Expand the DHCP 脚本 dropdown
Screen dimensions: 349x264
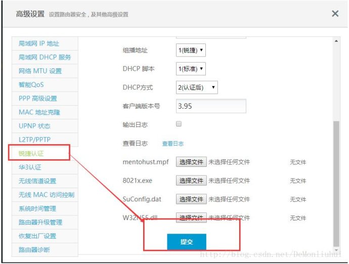pyautogui.click(x=191, y=69)
